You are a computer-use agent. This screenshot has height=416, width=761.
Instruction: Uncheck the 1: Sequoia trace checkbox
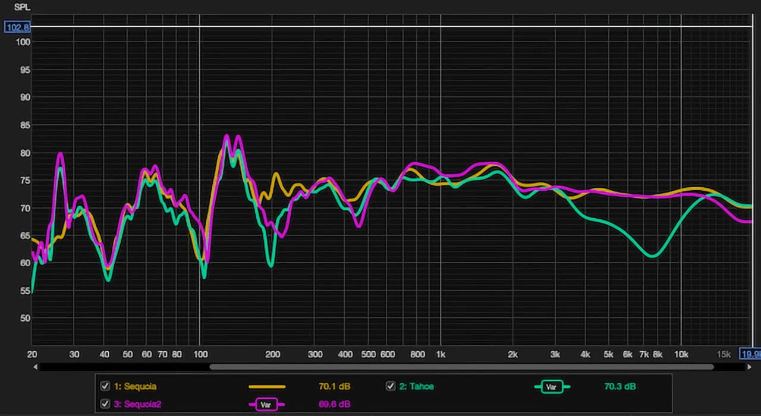click(x=105, y=386)
